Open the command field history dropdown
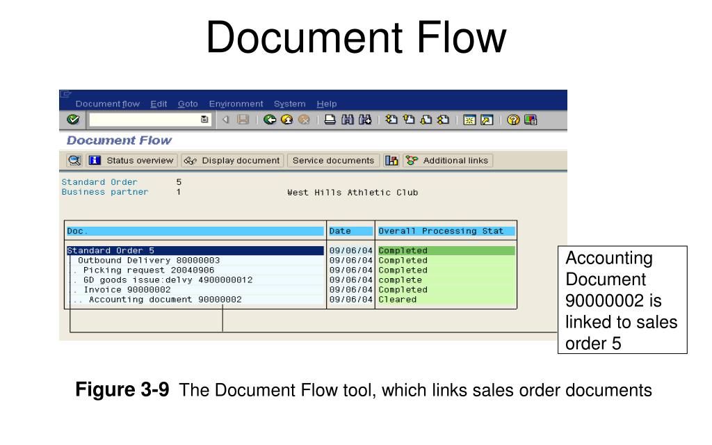Screen dimensions: 712x445 tap(204, 120)
